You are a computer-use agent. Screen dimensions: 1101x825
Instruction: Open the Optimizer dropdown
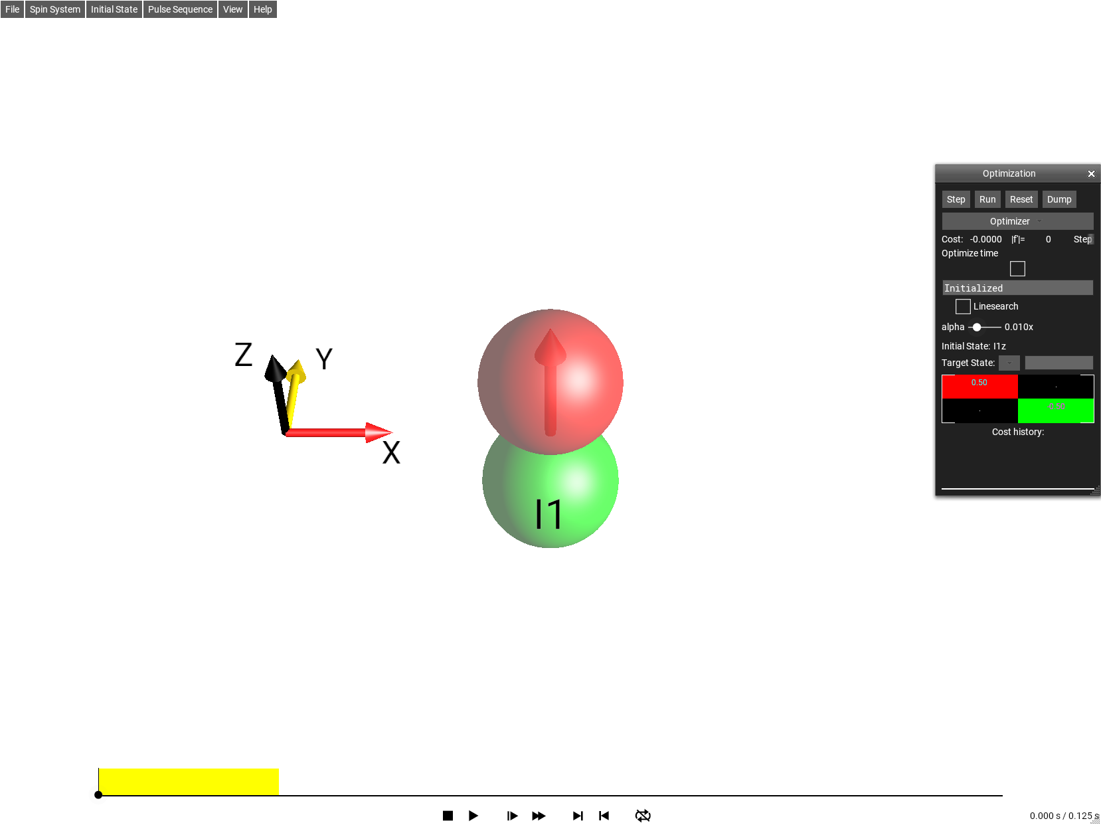1017,221
